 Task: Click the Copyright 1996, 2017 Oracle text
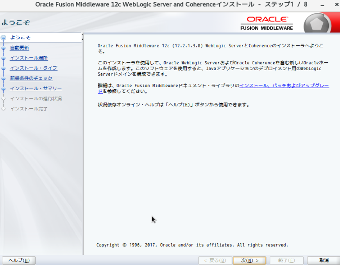coord(192,245)
